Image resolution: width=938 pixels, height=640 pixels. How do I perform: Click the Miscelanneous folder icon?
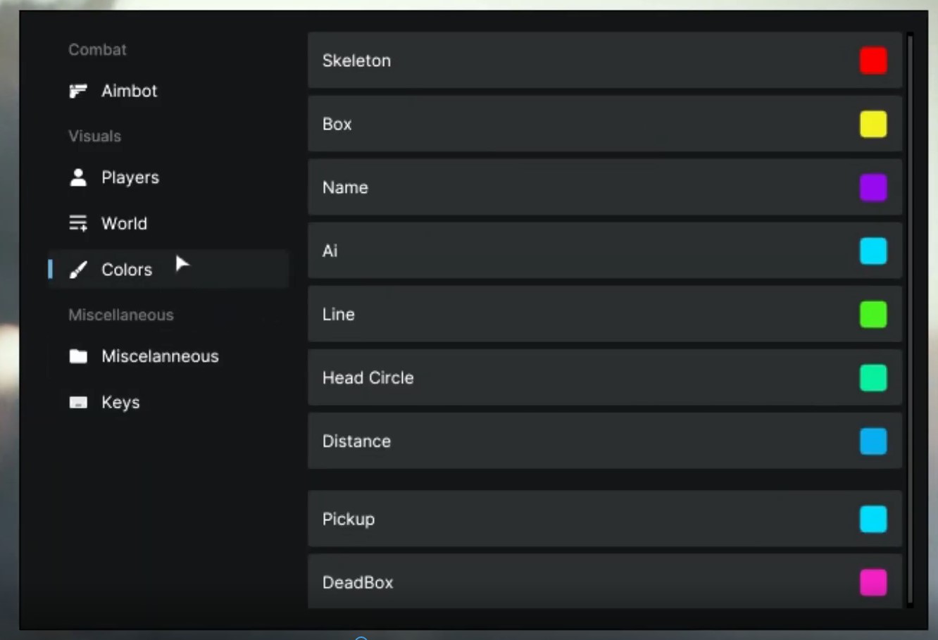(78, 356)
